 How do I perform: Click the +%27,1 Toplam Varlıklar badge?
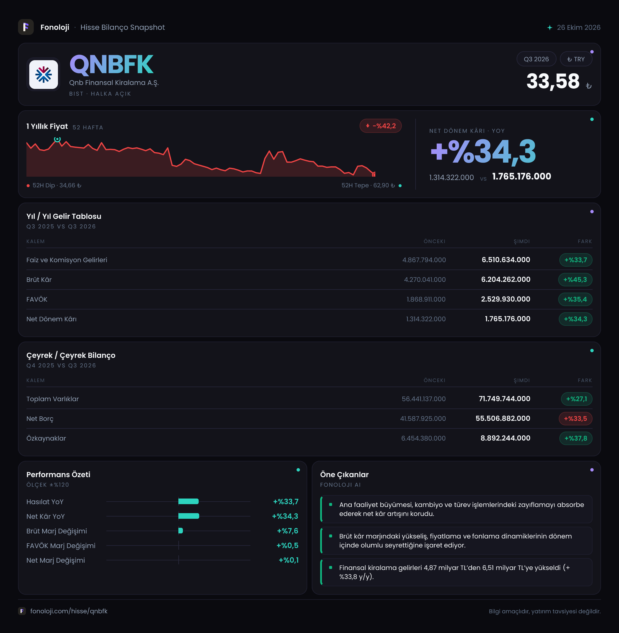[577, 399]
